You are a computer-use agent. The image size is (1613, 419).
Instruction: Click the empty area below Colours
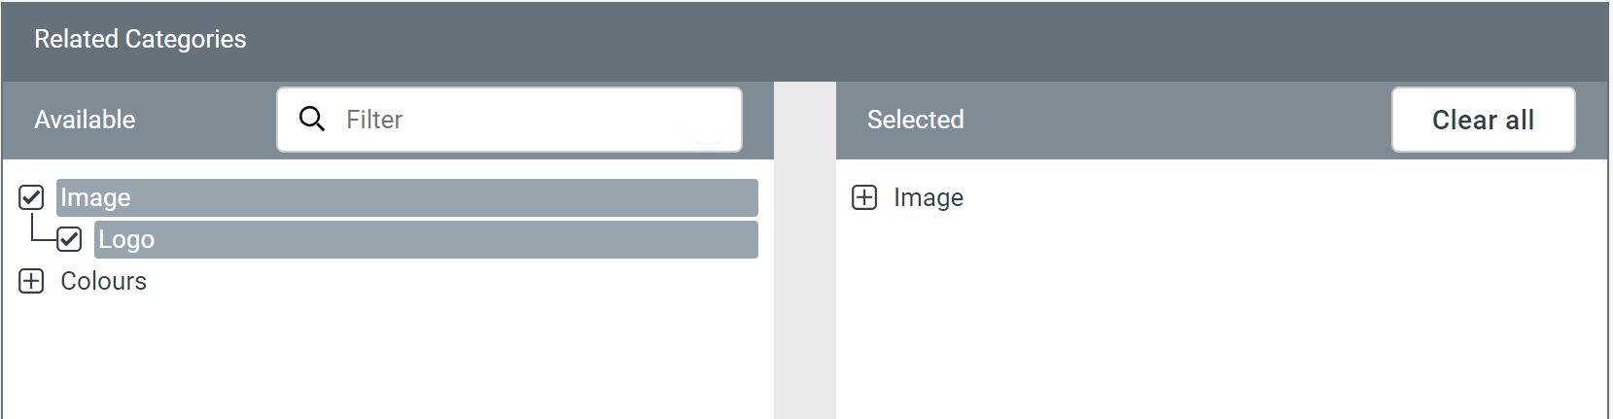pos(389,360)
